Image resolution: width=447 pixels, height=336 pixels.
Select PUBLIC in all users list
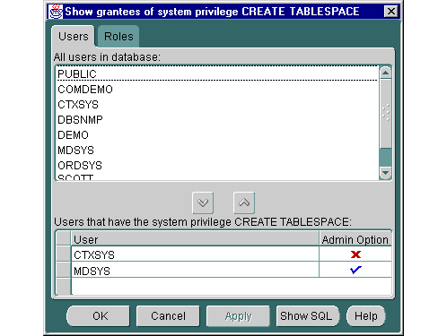tap(217, 73)
